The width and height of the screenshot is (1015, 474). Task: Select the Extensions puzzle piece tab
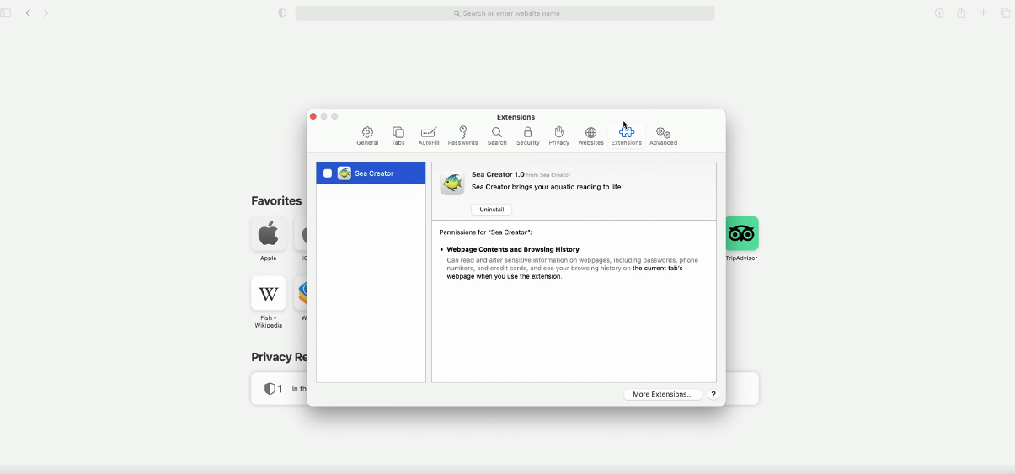tap(627, 136)
